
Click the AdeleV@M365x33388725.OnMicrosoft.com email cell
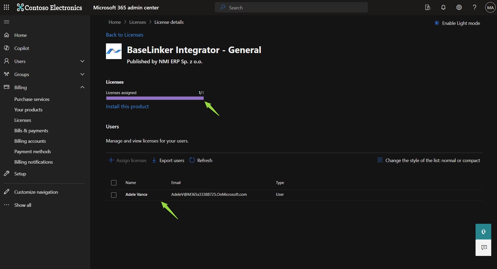click(x=209, y=194)
